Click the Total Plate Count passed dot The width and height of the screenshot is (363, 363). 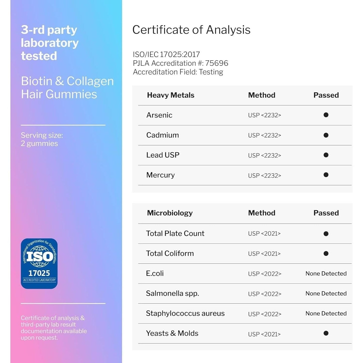pos(326,234)
